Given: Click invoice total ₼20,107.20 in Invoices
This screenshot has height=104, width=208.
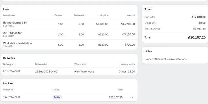Looking at the screenshot, I should tap(115, 97).
